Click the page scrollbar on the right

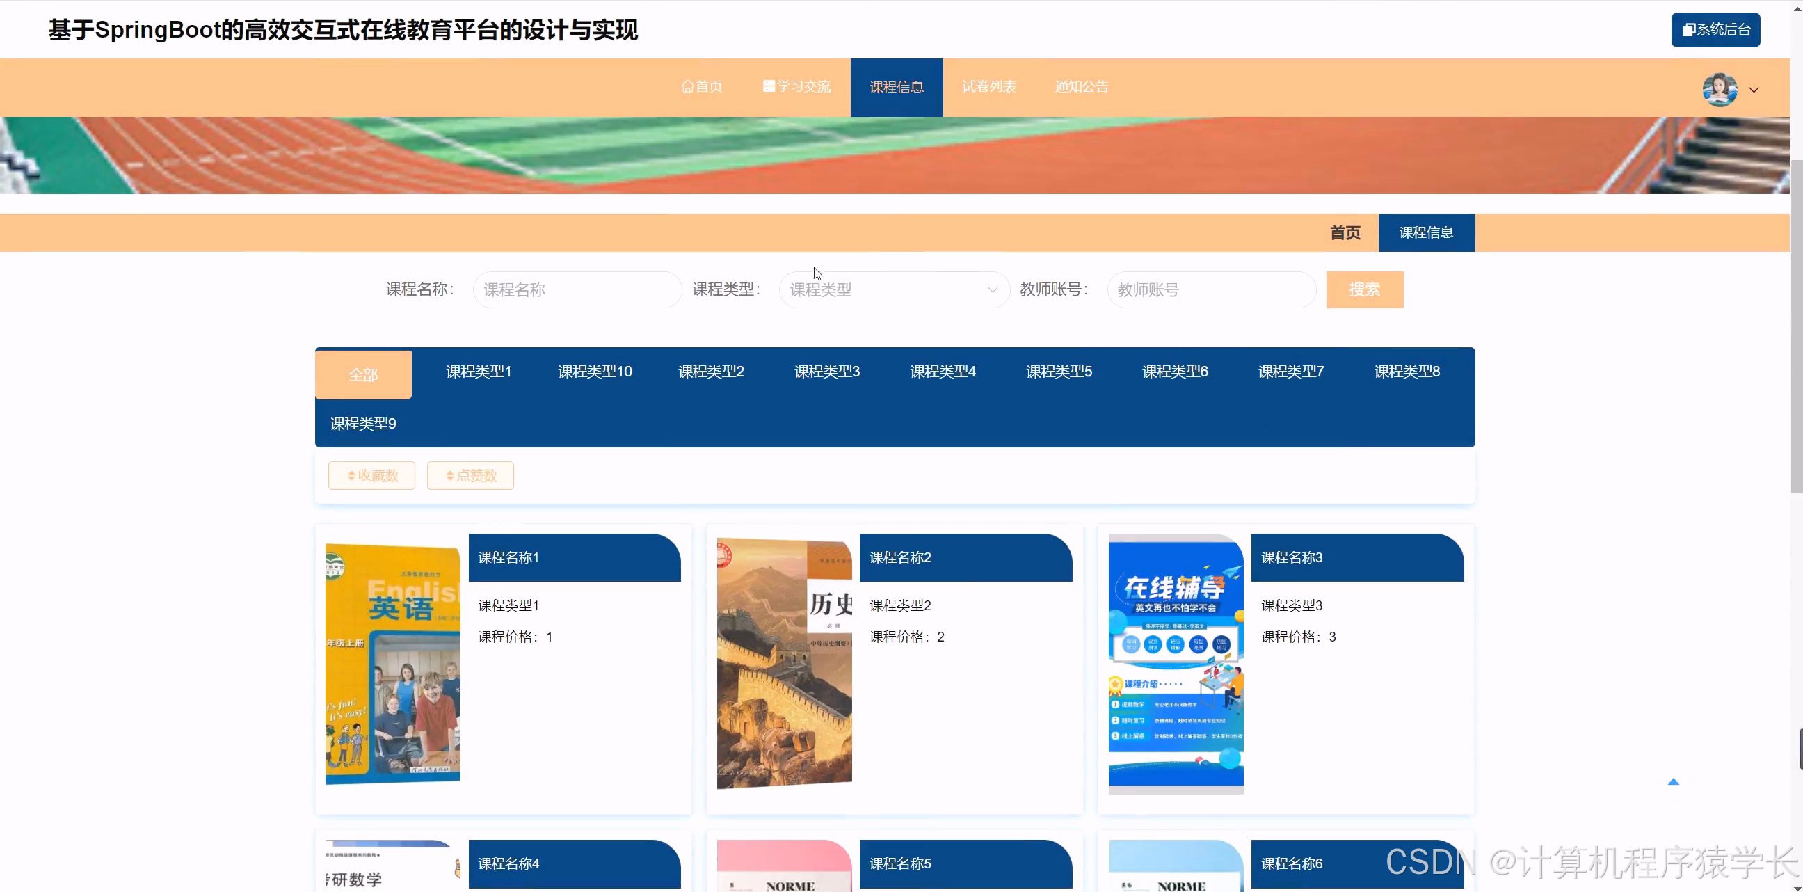click(x=1796, y=280)
